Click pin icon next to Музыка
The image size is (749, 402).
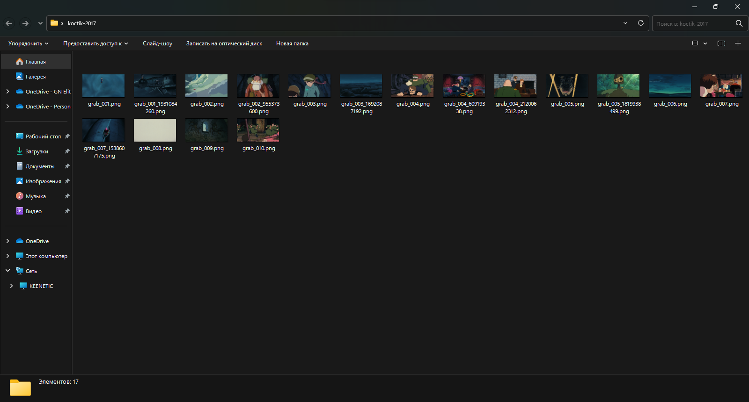click(67, 196)
